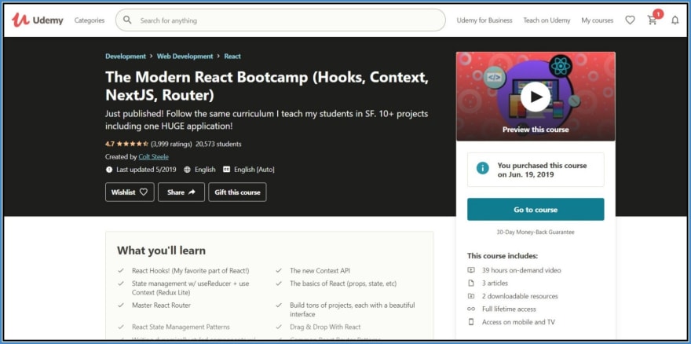This screenshot has height=344, width=691.
Task: Click the on-demand video icon
Action: pyautogui.click(x=471, y=270)
